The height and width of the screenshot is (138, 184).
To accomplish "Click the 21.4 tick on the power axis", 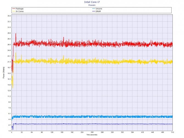I will pyautogui.click(x=9, y=62).
